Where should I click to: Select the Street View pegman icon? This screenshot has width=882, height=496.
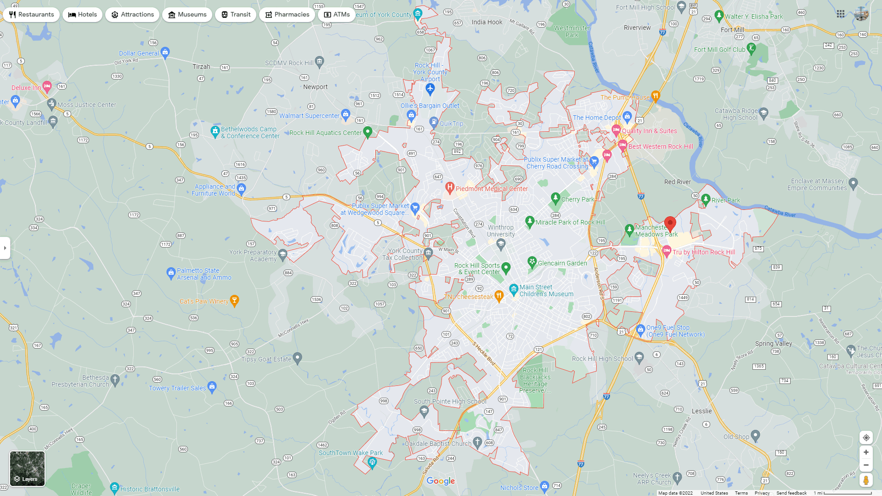click(x=866, y=480)
